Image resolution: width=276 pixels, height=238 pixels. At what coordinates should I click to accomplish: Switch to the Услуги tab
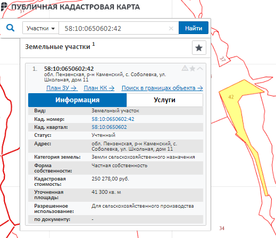tap(165, 100)
